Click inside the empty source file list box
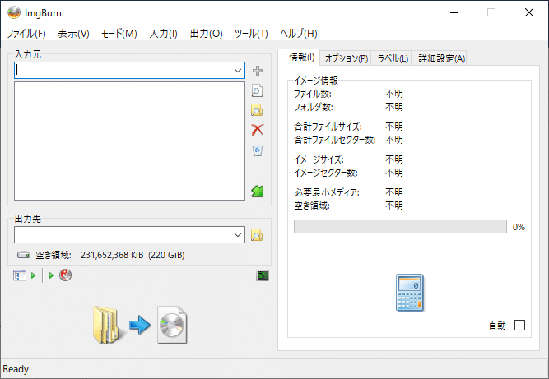 tap(129, 141)
